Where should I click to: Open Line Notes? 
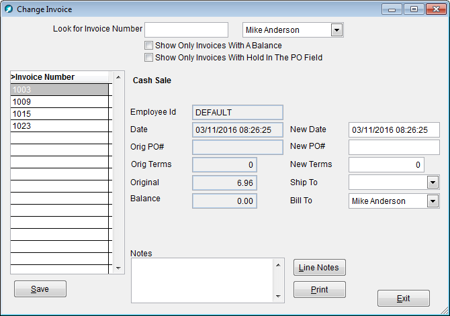(320, 268)
